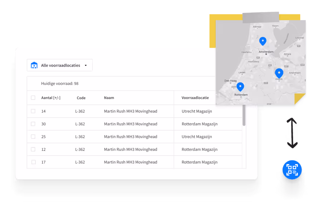Click the Leiden label on map

point(242,72)
